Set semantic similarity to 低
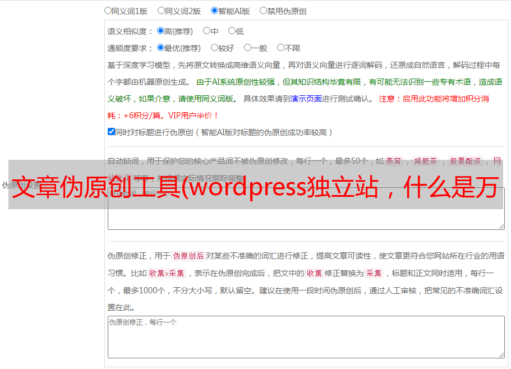Image resolution: width=511 pixels, height=369 pixels. pos(232,31)
